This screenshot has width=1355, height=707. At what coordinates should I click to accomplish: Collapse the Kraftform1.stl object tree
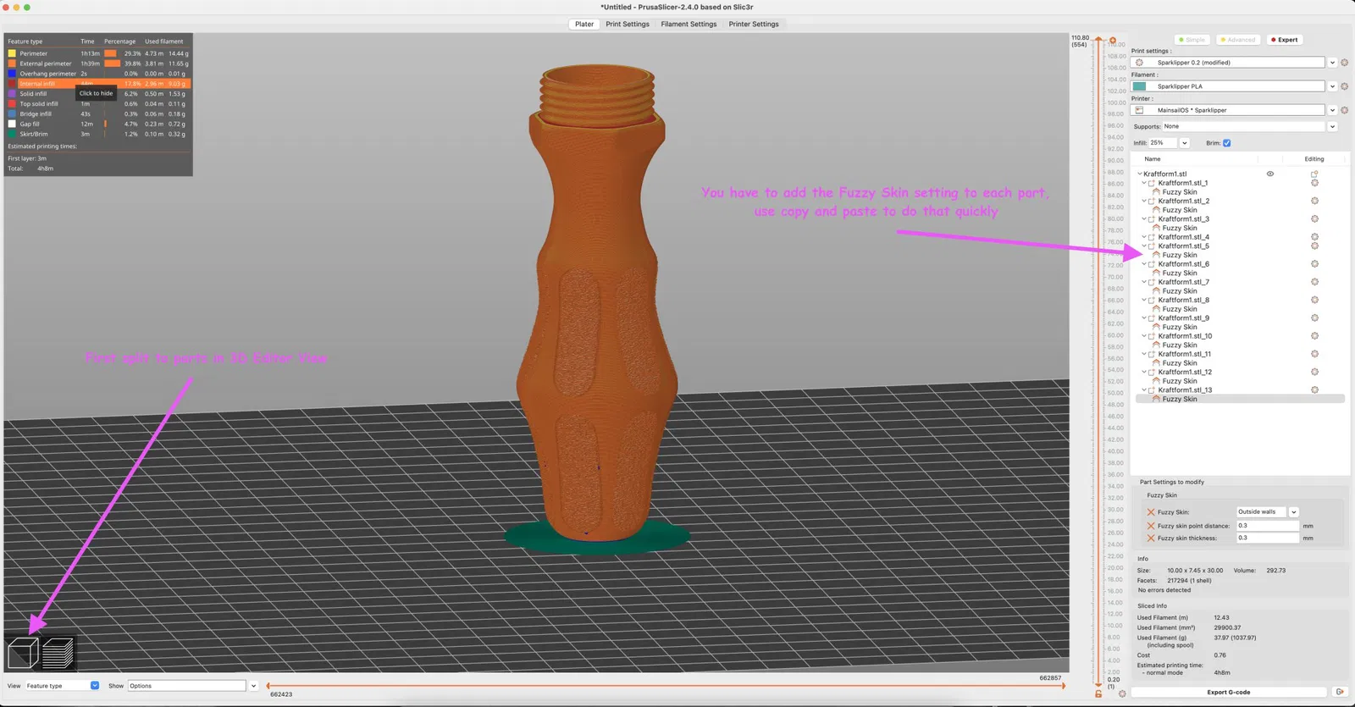[1139, 174]
